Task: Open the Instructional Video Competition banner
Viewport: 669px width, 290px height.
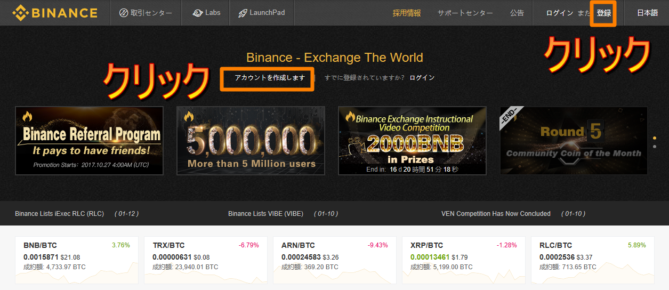Action: point(413,141)
